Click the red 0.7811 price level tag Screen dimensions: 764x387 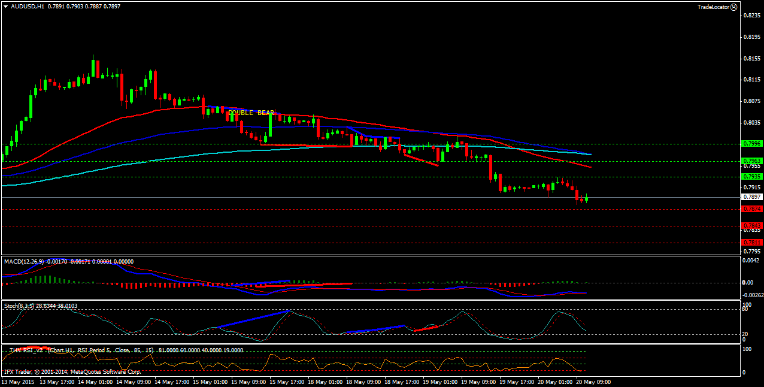[x=751, y=242]
